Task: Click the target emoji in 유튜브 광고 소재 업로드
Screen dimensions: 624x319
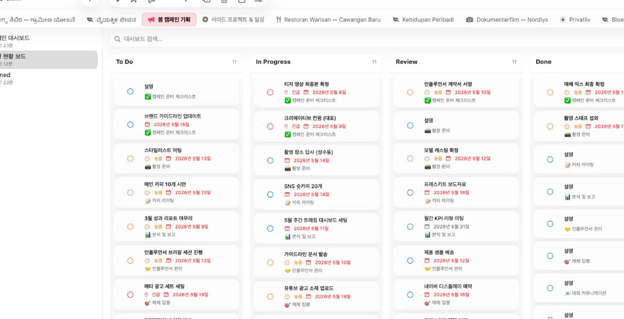Action: click(288, 305)
